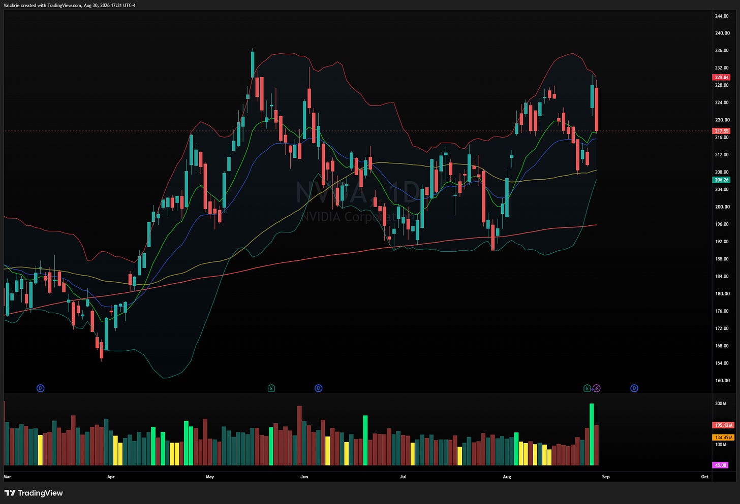Click the tallest bright green volume bar in late August
Screen dimensions: 740x504
[592, 434]
